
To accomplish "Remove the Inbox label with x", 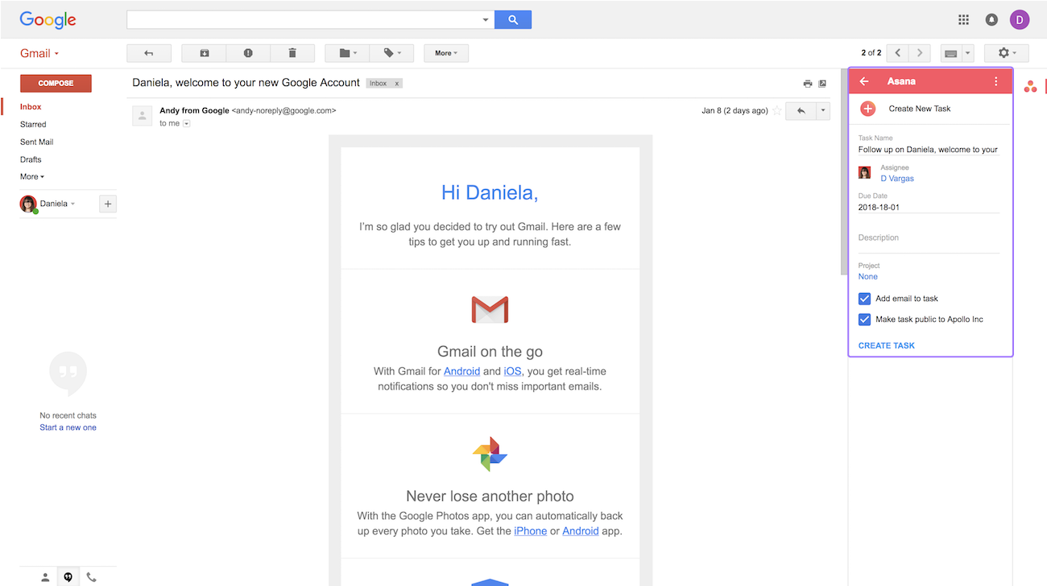I will point(396,84).
